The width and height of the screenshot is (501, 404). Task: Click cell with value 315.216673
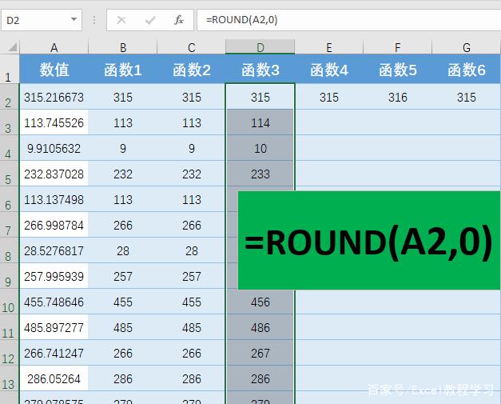(54, 97)
